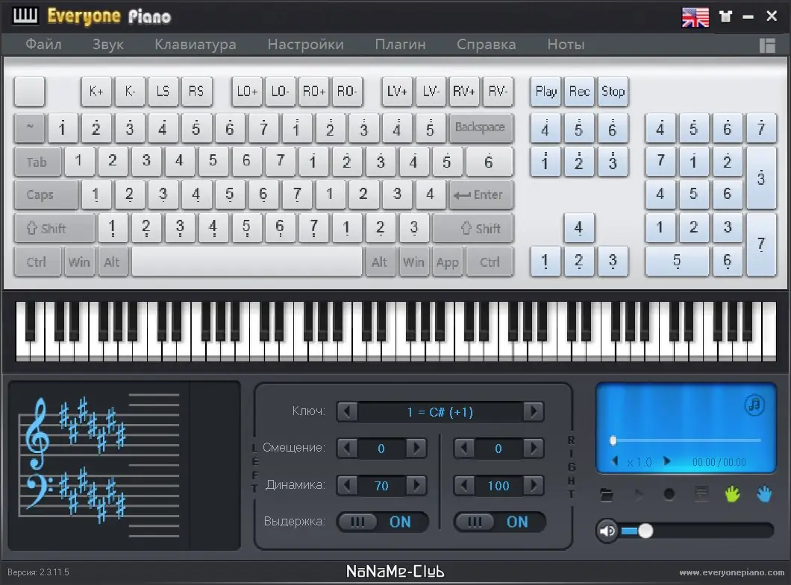The width and height of the screenshot is (791, 585).
Task: Click the blank key left of K+
Action: click(29, 91)
